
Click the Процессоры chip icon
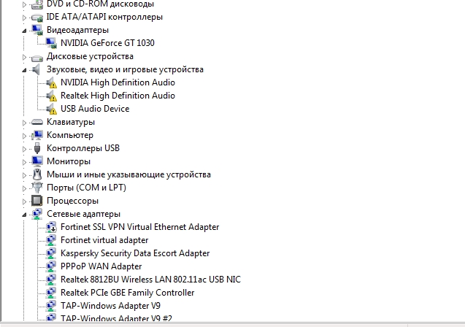pos(37,201)
